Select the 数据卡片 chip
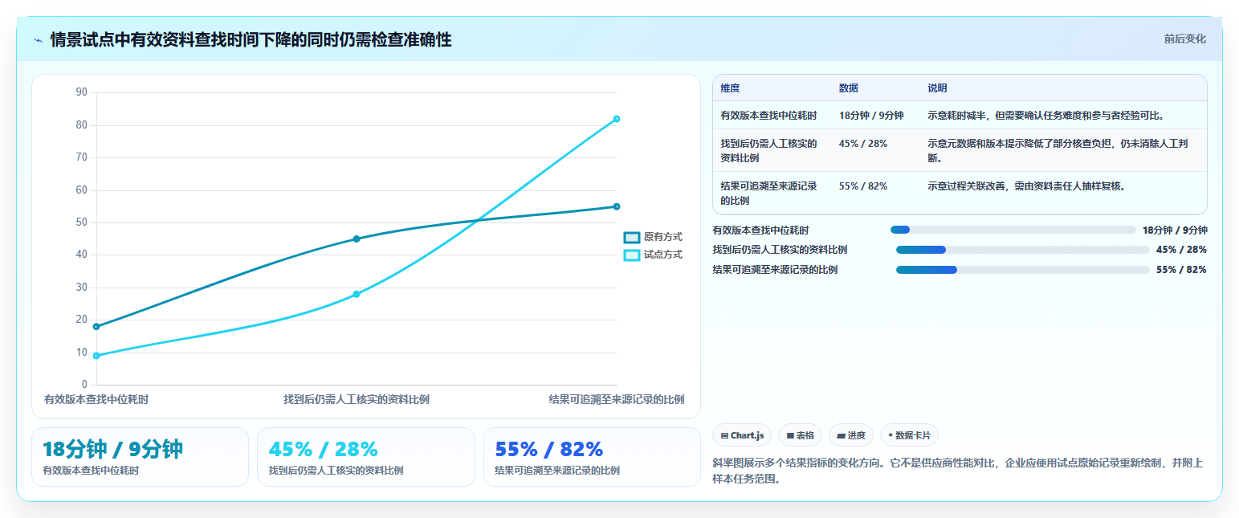 click(x=909, y=435)
